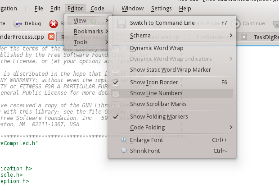The height and width of the screenshot is (188, 279).
Task: Click the Debug button label
Action: 33,23
